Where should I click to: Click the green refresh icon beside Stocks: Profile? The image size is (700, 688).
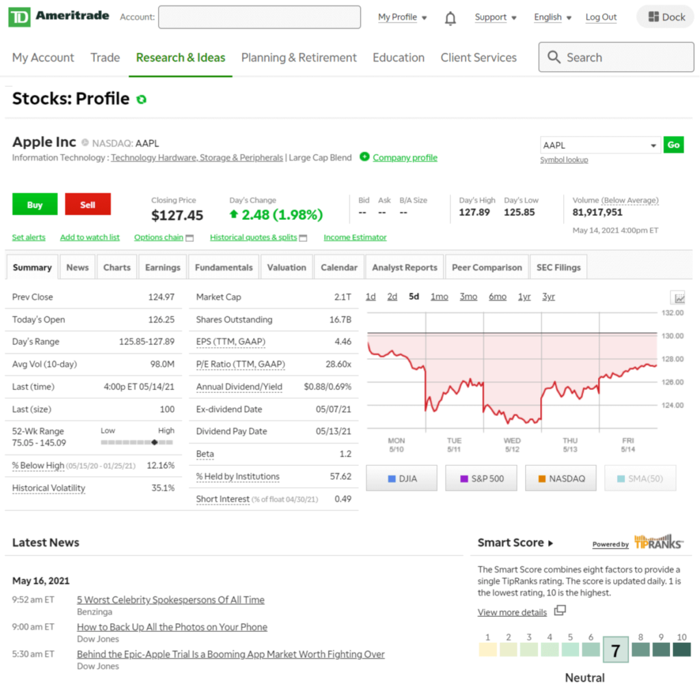tap(142, 100)
